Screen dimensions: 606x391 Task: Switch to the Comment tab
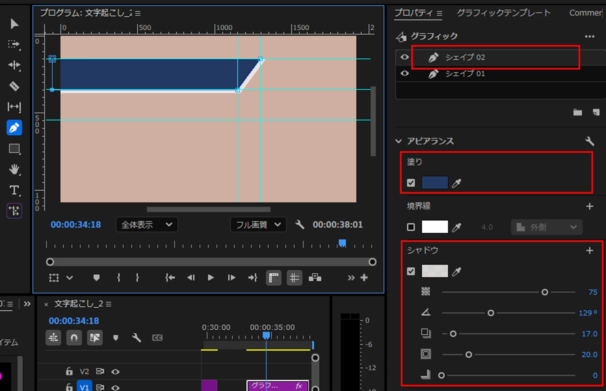[586, 13]
